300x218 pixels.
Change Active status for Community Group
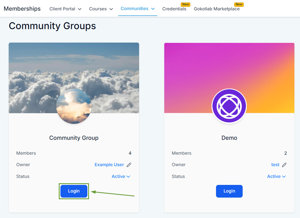121,177
